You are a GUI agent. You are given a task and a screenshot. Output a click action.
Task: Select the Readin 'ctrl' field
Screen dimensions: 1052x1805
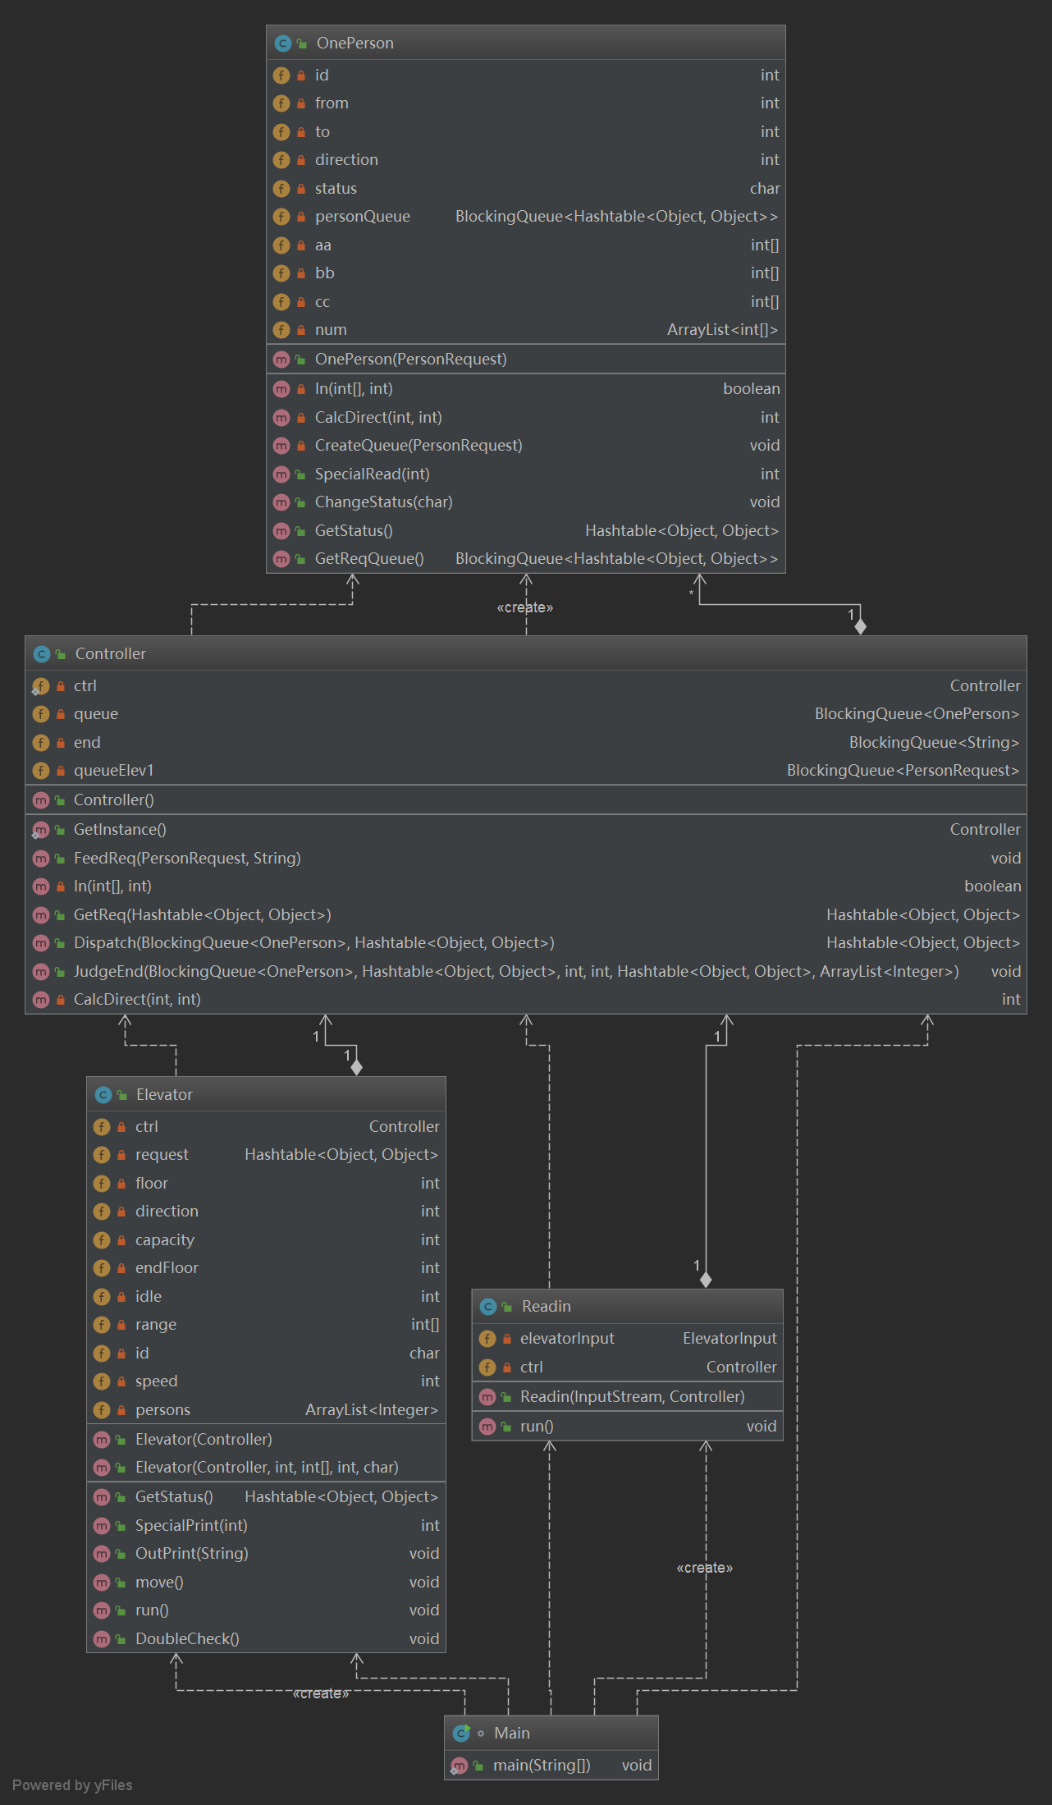628,1367
